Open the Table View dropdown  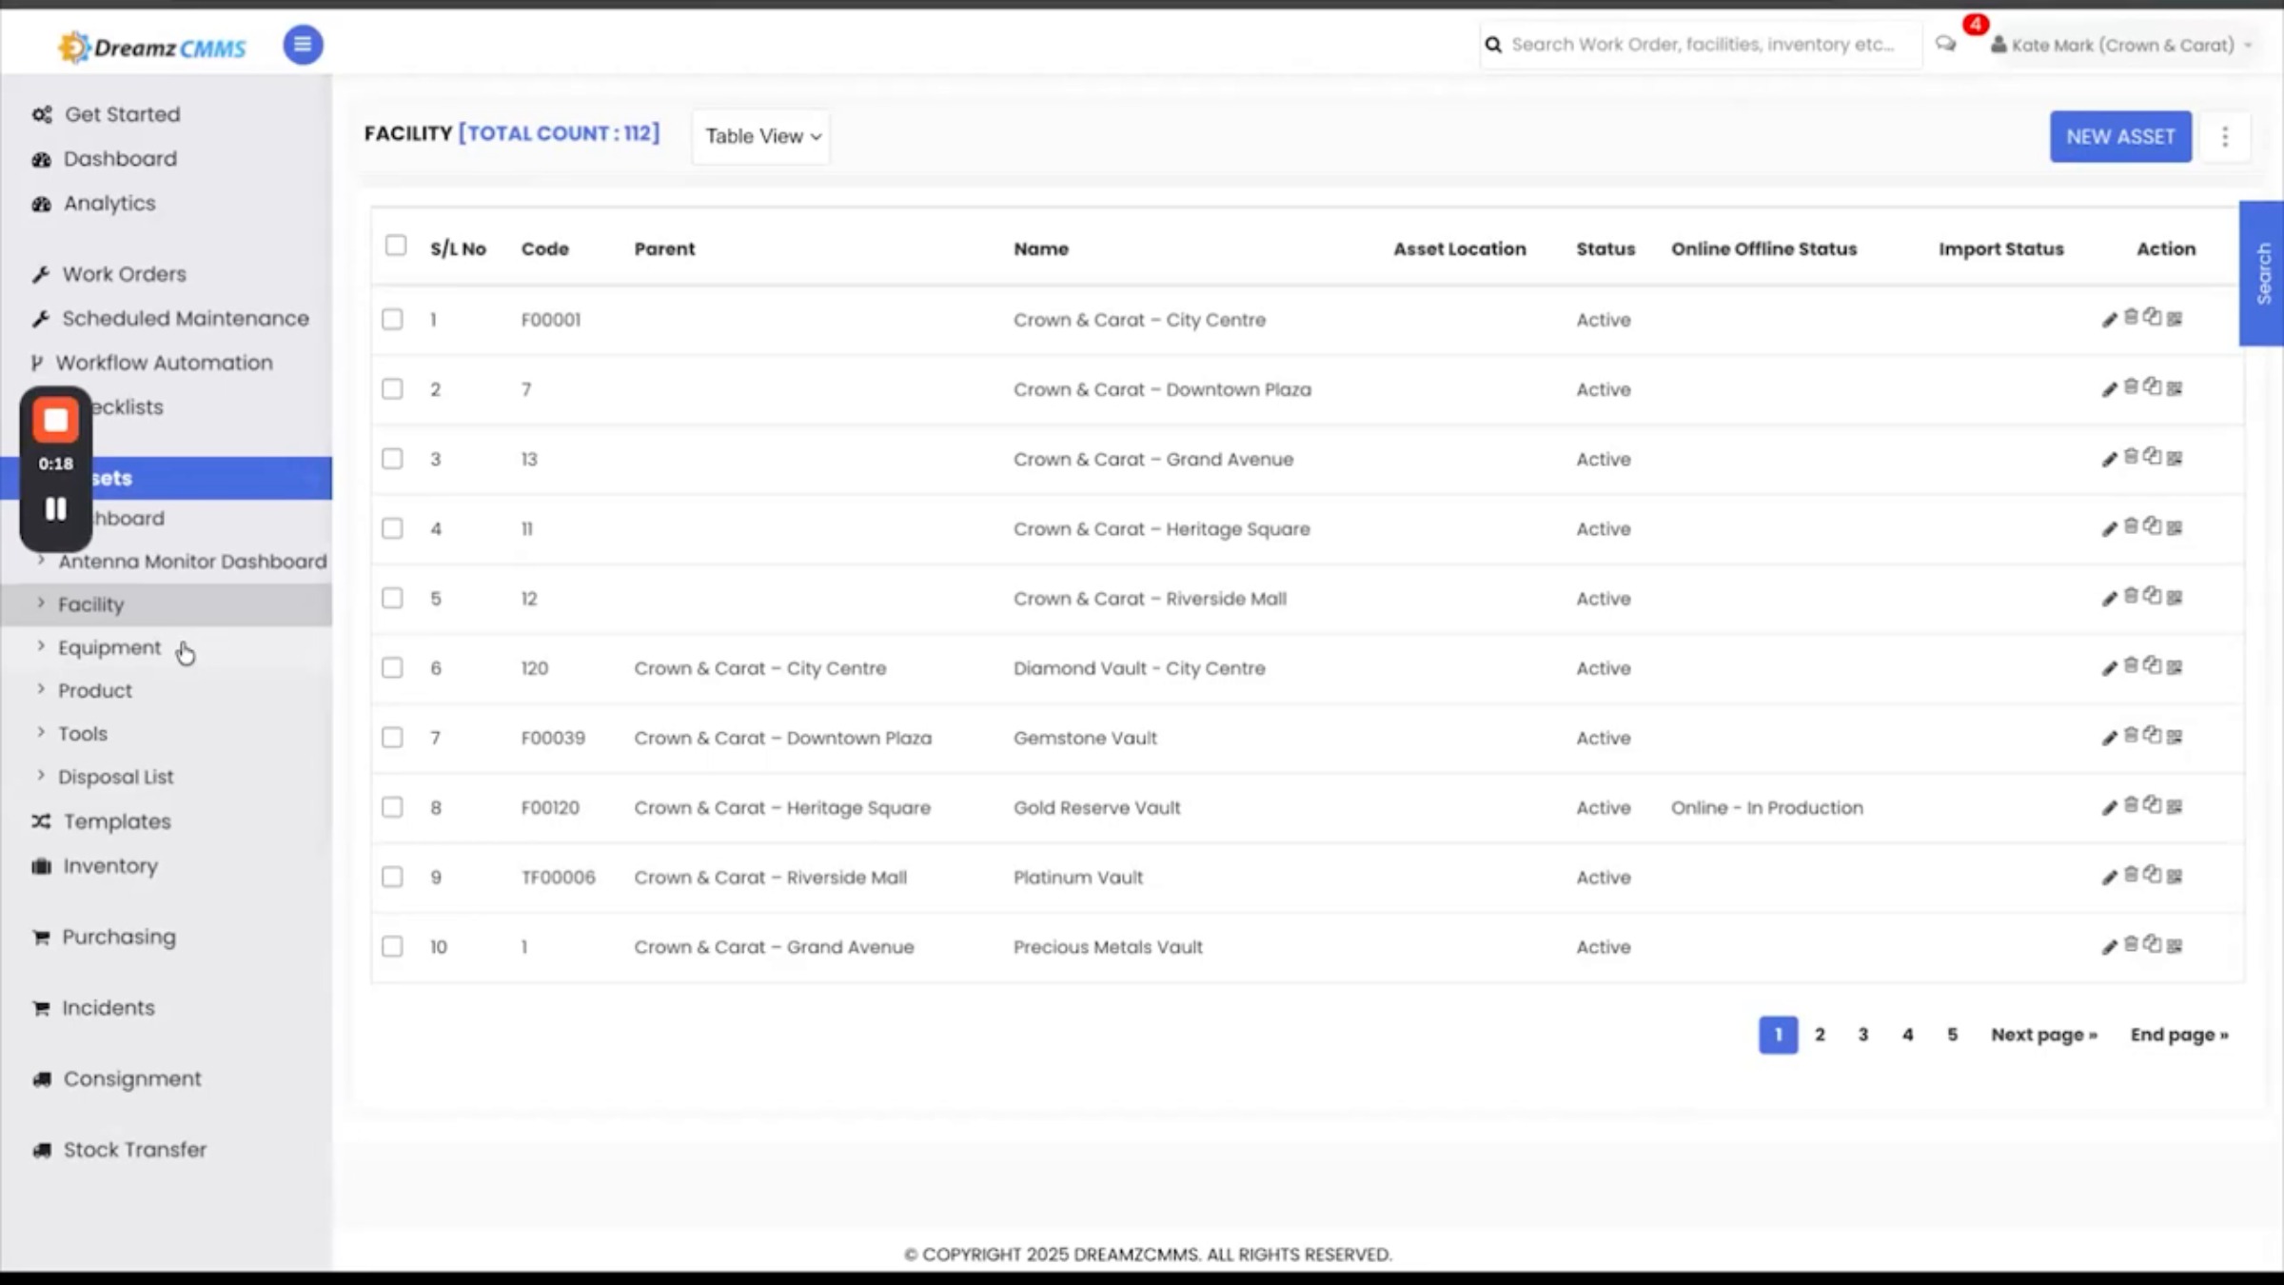[761, 137]
